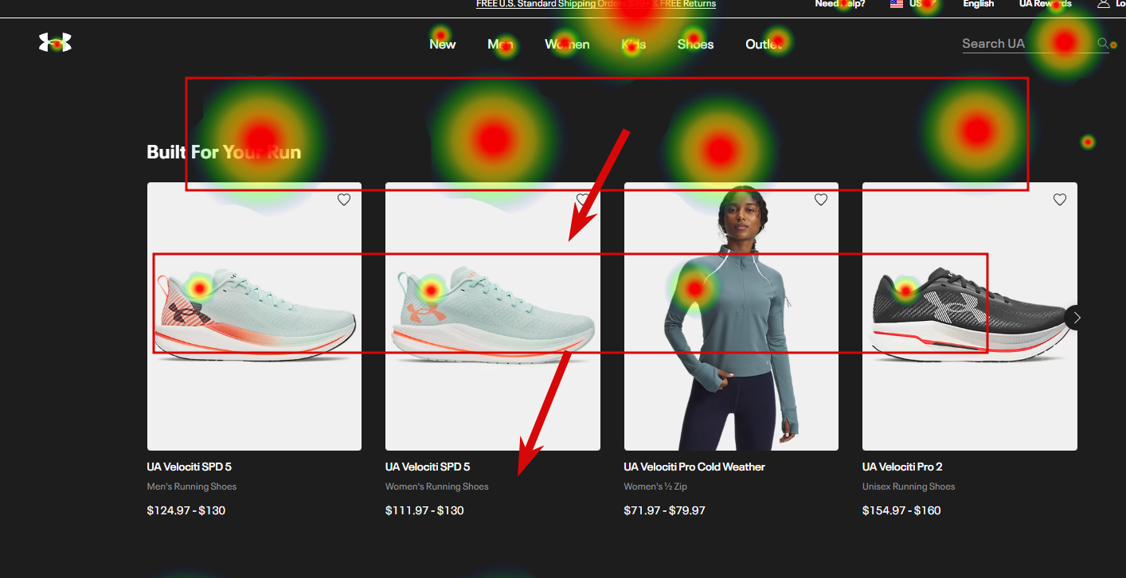
Task: Open the Outlet menu
Action: (764, 44)
